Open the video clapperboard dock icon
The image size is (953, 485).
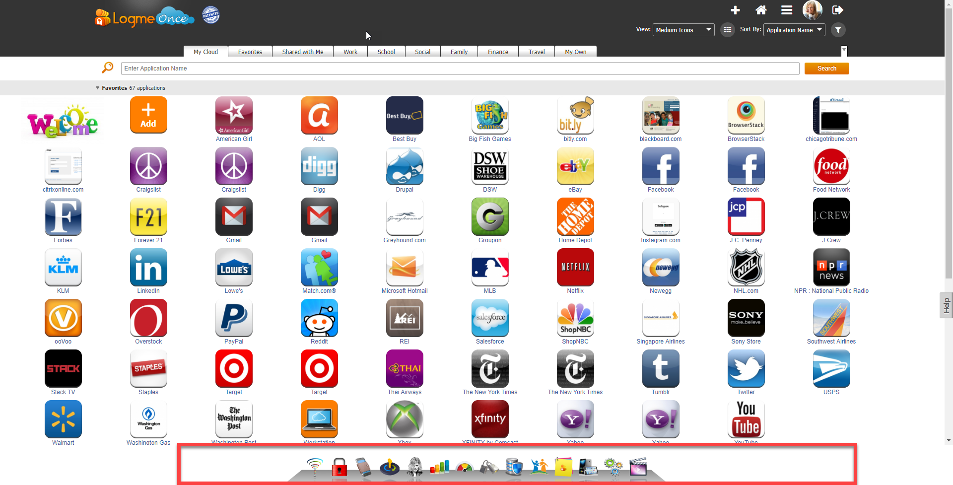638,467
